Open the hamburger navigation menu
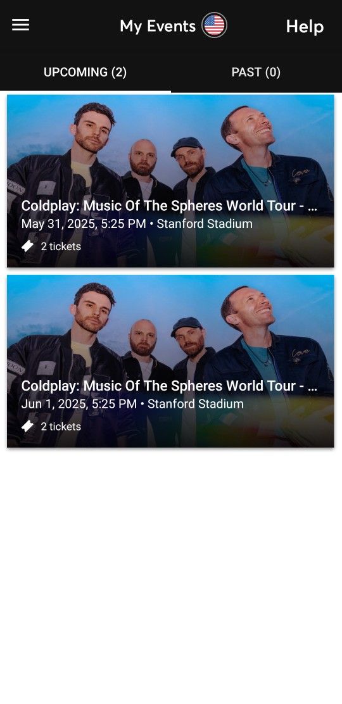Screen dimensions: 342x704 pos(21,25)
